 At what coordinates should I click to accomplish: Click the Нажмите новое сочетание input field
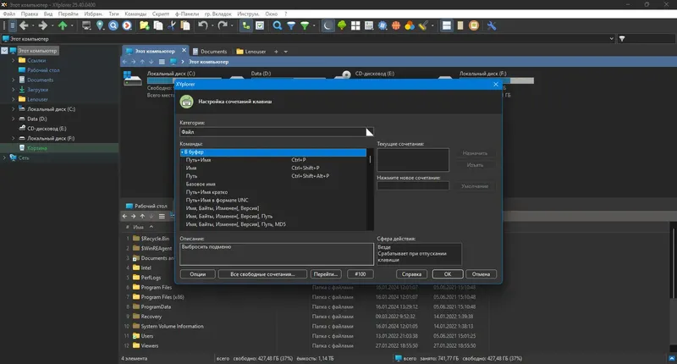[413, 186]
